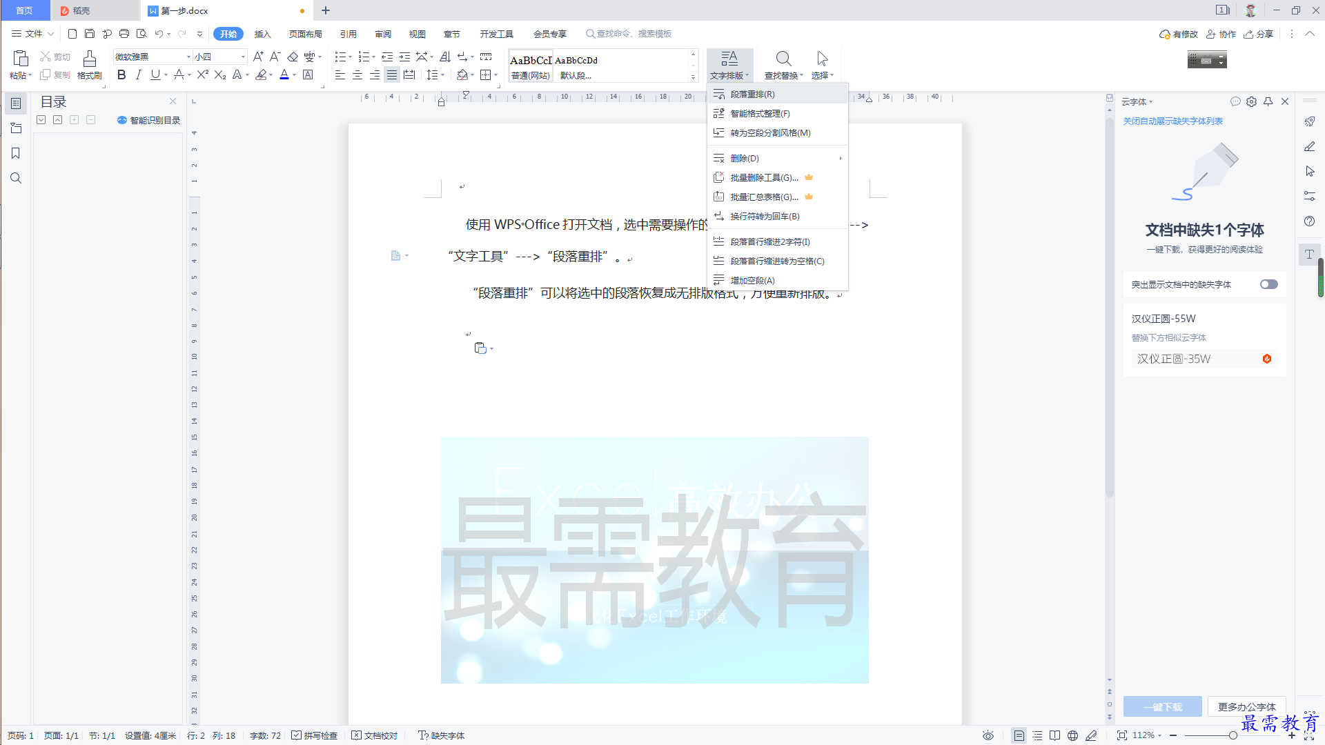Save document with the save icon

pos(90,34)
